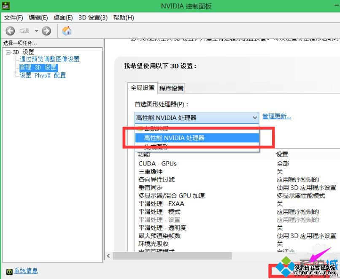This screenshot has width=340, height=279.
Task: Open the 文件(F) menu
Action: (x=13, y=18)
